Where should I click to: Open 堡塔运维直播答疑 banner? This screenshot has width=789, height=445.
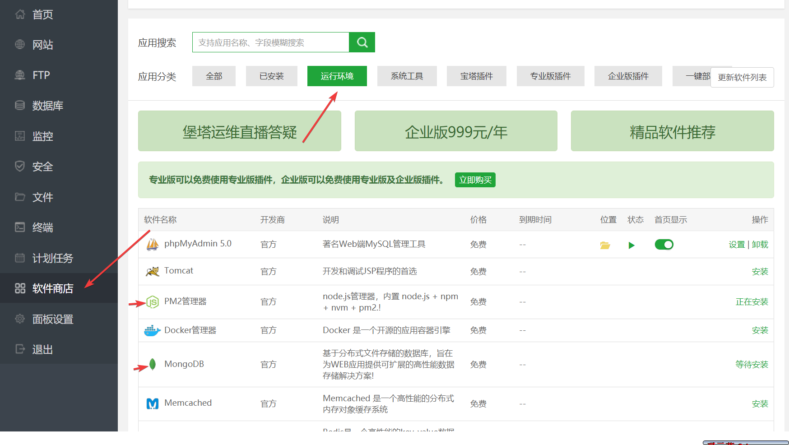240,131
